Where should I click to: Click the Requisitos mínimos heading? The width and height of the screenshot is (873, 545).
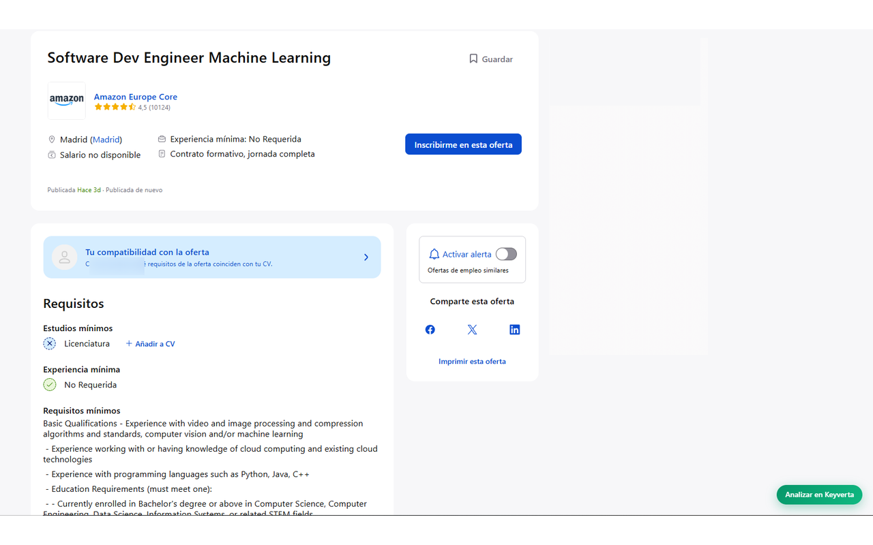tap(82, 411)
